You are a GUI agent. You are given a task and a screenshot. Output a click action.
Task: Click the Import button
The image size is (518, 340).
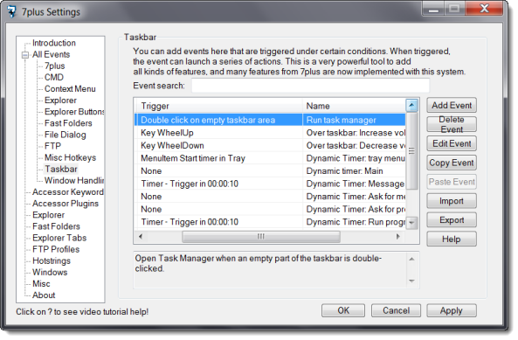pos(452,201)
